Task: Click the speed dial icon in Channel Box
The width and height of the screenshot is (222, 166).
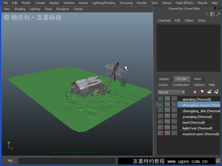Action: (212, 14)
